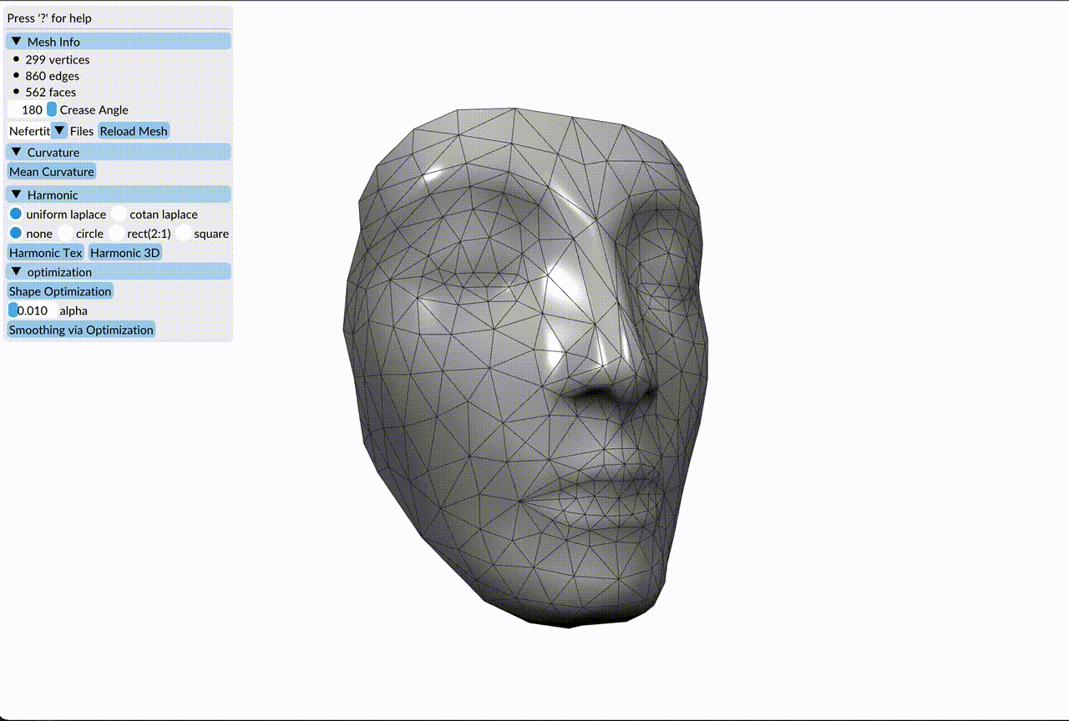Click the Crease Angle slider
Screen dimensions: 1069x721
click(x=33, y=109)
